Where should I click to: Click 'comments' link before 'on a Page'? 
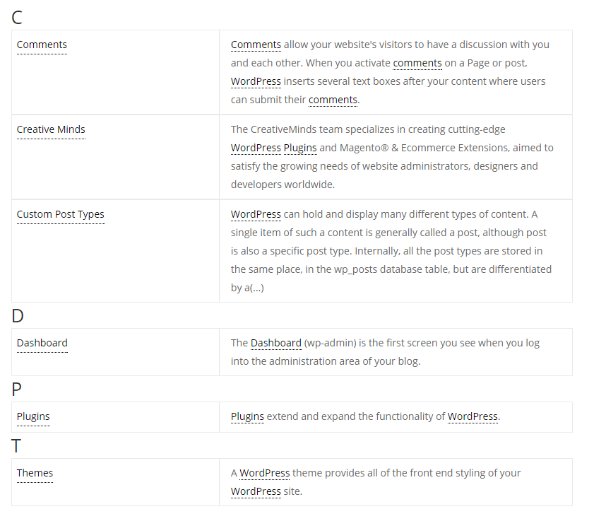417,63
